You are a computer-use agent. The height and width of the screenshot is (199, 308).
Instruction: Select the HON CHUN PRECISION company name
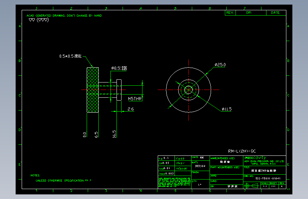tap(264, 161)
